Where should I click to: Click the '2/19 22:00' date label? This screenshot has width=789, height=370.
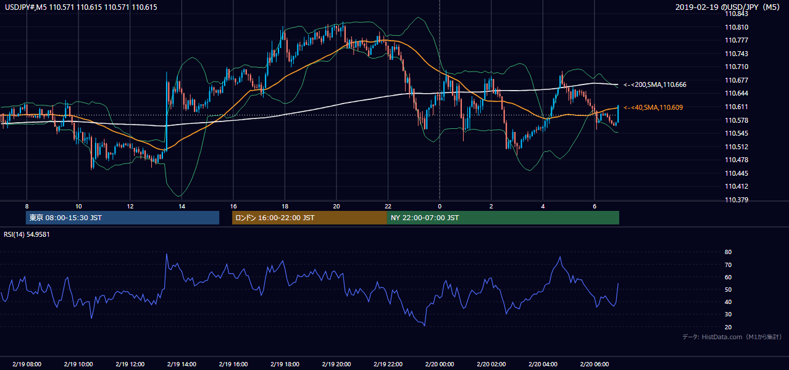click(x=388, y=364)
